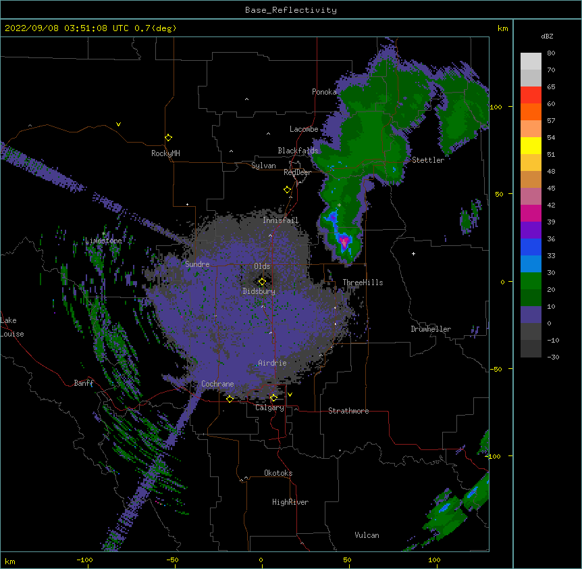Screen dimensions: 582x569
Task: Click the Olds city label
Action: point(262,266)
